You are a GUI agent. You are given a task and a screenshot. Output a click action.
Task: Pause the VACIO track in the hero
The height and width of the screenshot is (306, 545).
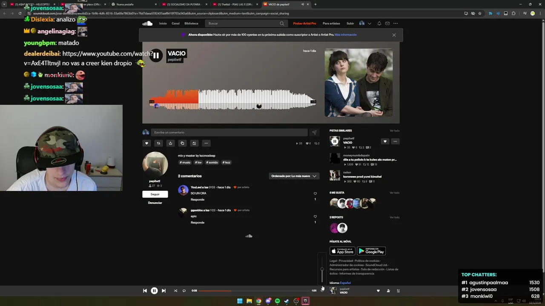point(156,55)
